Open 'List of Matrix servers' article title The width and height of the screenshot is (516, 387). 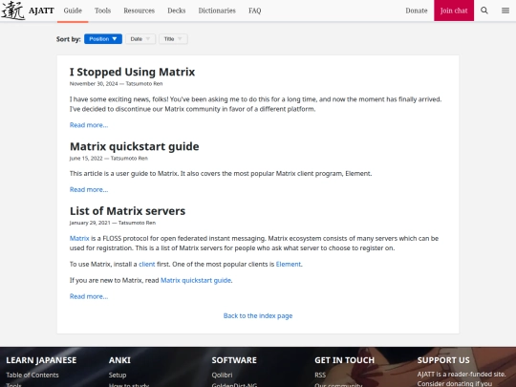click(x=127, y=210)
